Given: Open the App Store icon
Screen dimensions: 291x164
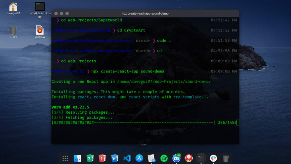Looking at the screenshot, I should (139, 158).
